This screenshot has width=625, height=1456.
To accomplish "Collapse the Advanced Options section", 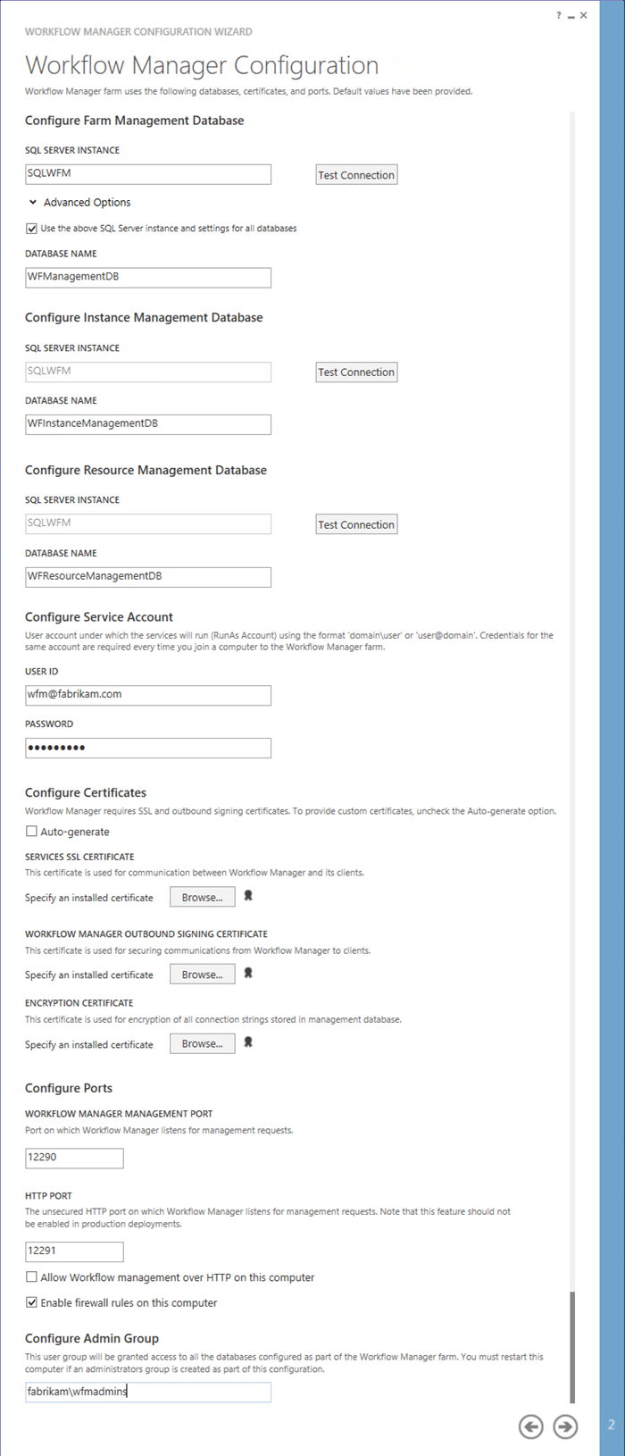I will coord(33,203).
